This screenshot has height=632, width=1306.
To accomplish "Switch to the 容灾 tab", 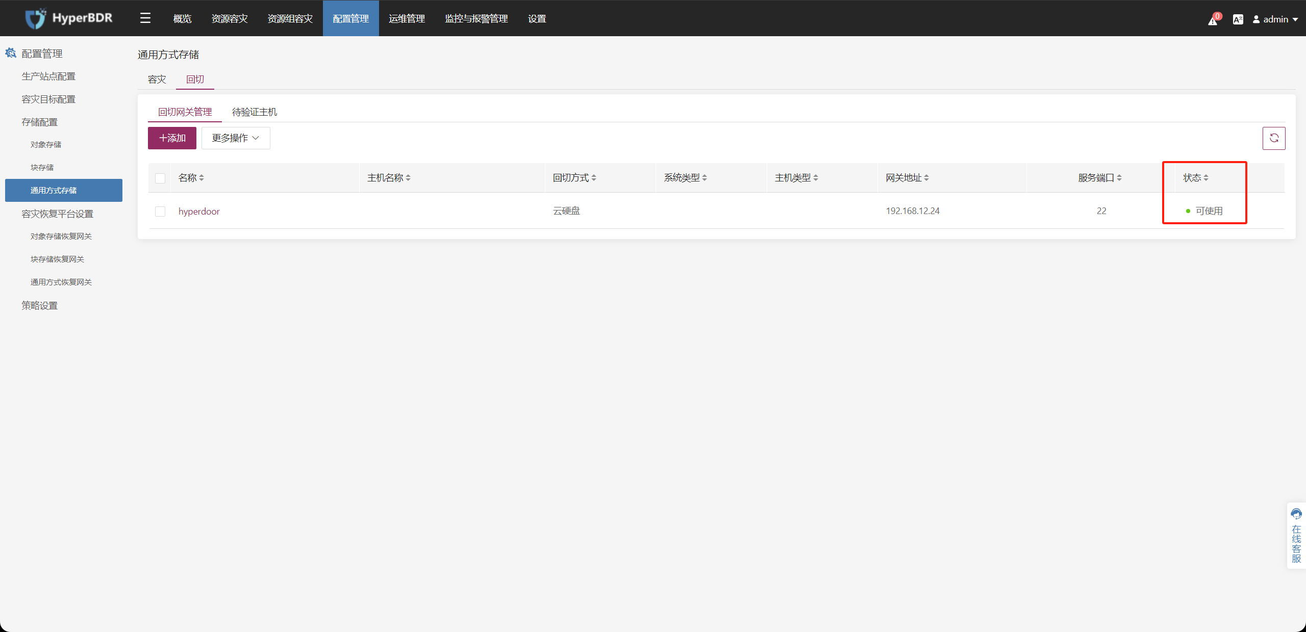I will tap(157, 80).
